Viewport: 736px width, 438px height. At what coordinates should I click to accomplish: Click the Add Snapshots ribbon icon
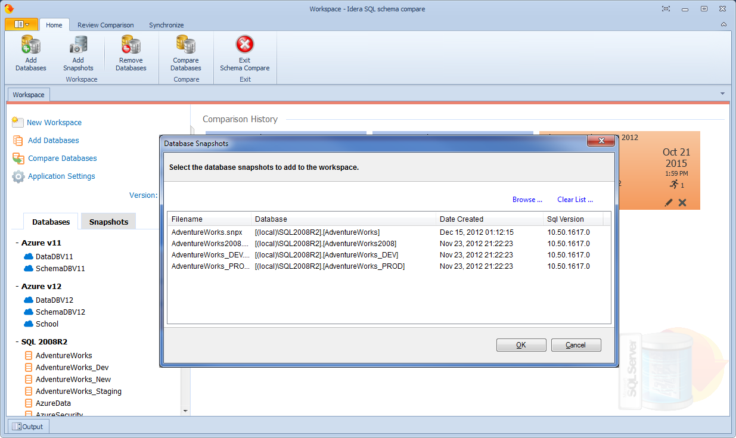[78, 45]
